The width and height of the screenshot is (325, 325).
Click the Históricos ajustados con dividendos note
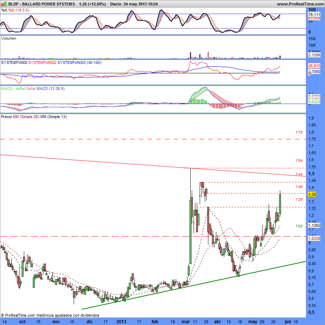coord(68,315)
